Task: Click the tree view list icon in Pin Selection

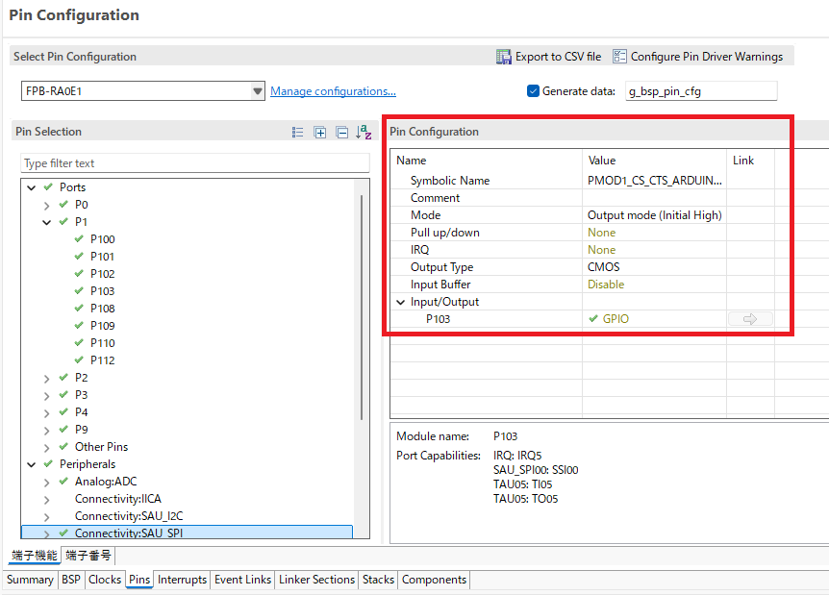Action: click(x=298, y=133)
